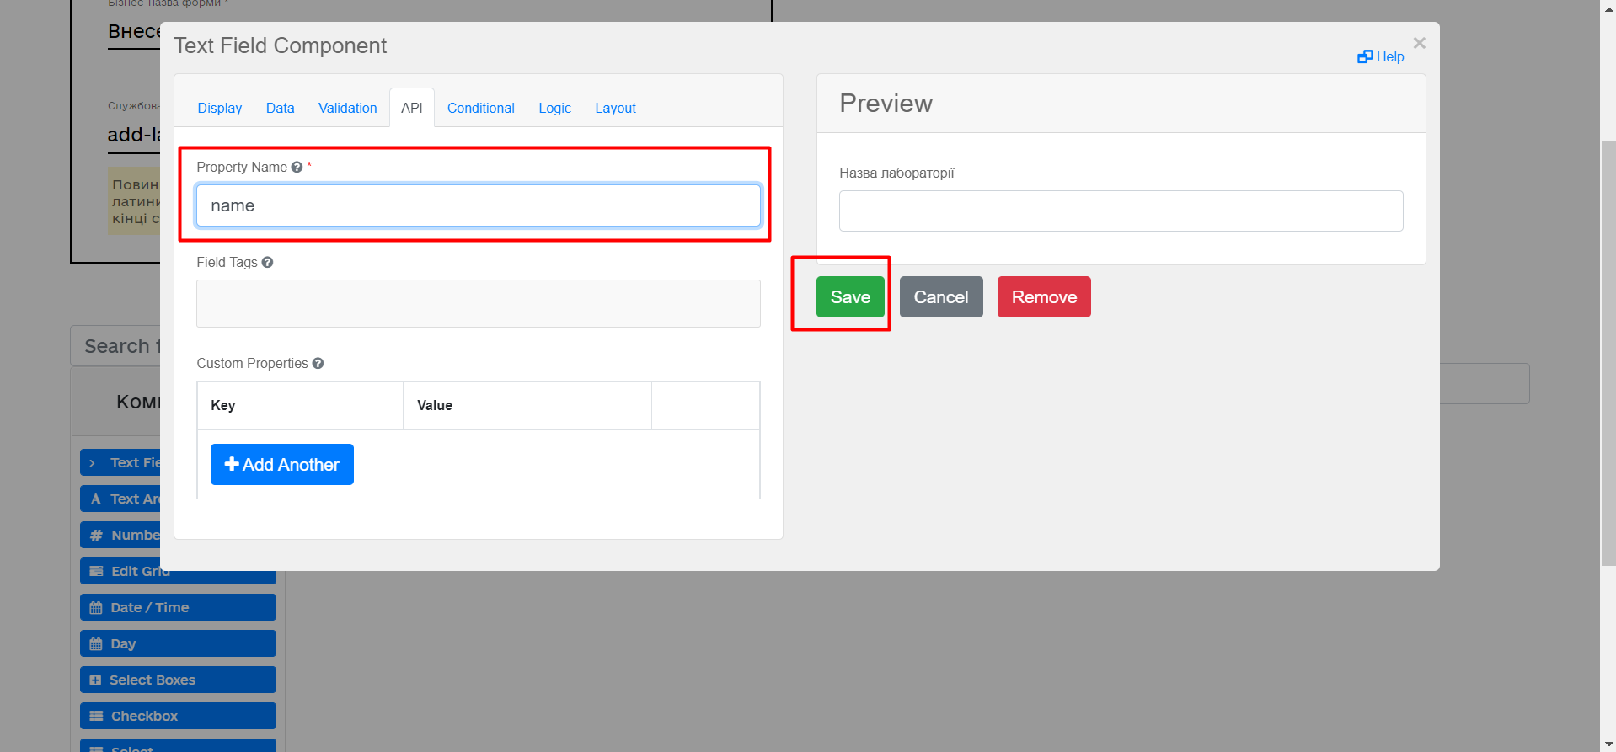Screen dimensions: 1616x752
Task: Click the Text Field terminal icon
Action: (x=95, y=463)
